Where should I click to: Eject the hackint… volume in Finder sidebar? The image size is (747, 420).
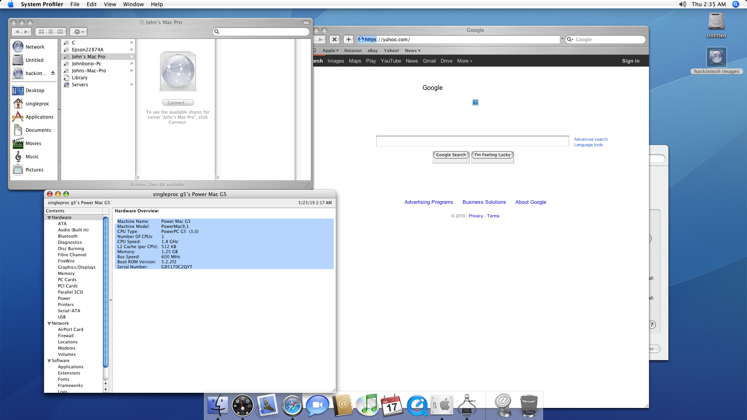point(53,73)
